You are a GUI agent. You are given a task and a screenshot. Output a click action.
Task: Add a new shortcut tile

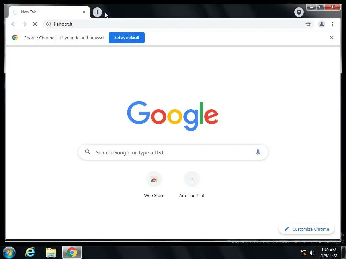[192, 179]
